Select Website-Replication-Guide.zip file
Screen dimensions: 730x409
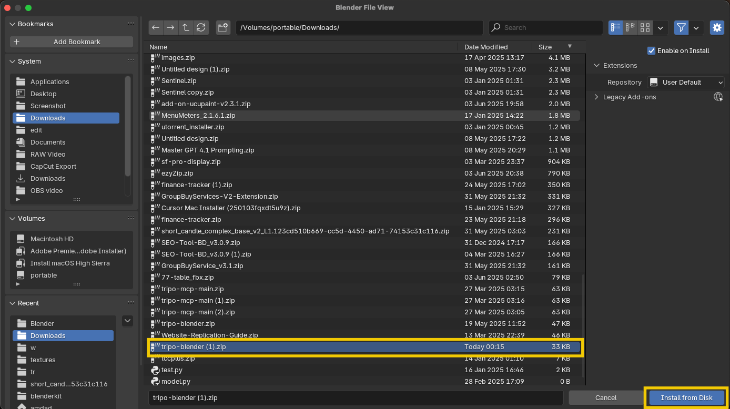point(364,335)
